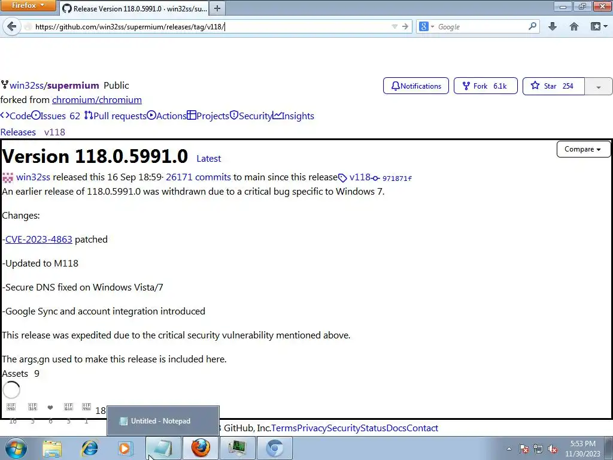Open the URL history dropdown arrow
The image size is (613, 460).
coord(394,26)
